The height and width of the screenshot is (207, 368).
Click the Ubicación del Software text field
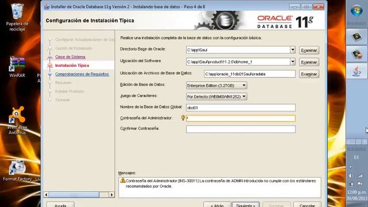click(x=238, y=62)
